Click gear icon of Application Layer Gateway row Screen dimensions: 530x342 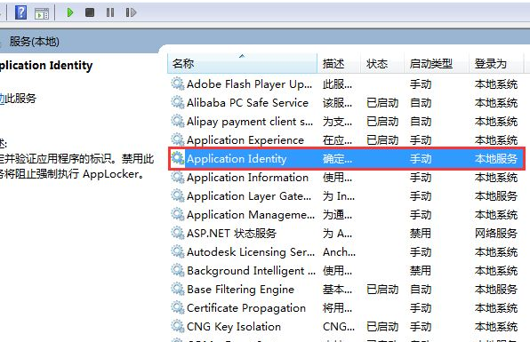[x=178, y=195]
